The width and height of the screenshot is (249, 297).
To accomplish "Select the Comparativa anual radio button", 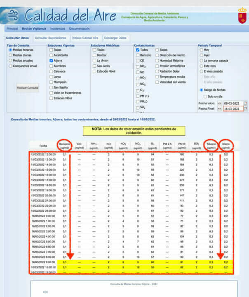I will (10, 66).
